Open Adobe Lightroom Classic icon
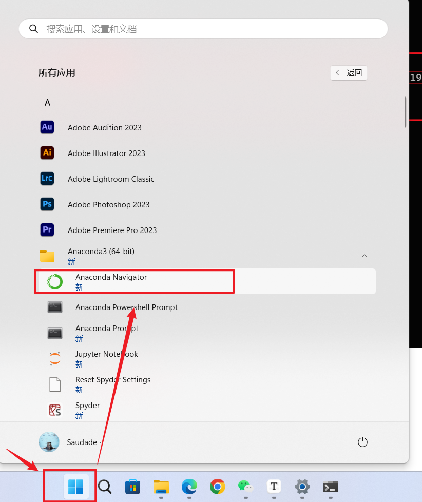 (x=47, y=178)
